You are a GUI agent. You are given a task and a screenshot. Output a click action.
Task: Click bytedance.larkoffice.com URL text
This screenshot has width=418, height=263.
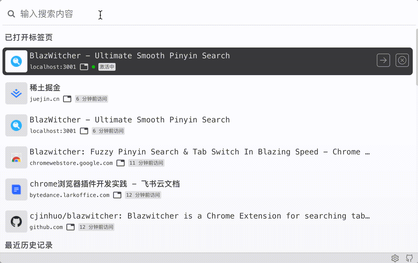(70, 195)
